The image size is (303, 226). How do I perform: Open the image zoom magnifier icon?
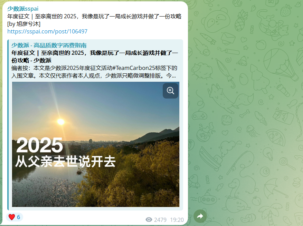(170, 91)
